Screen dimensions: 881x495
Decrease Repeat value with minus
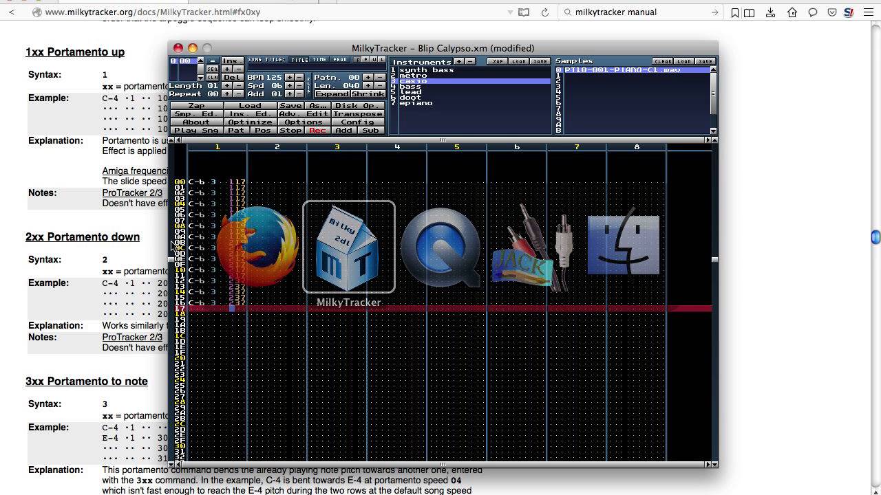click(238, 94)
